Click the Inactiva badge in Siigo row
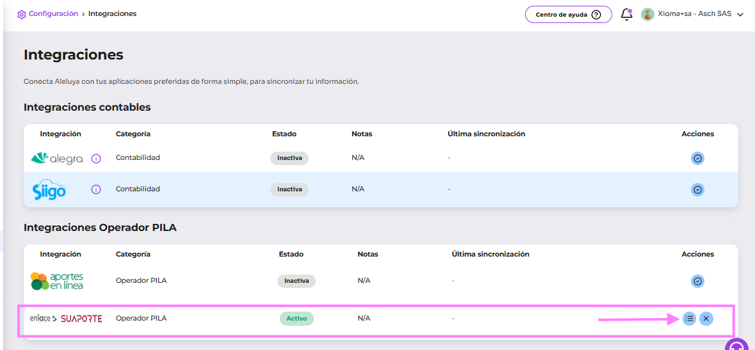This screenshot has height=350, width=755. coord(289,189)
